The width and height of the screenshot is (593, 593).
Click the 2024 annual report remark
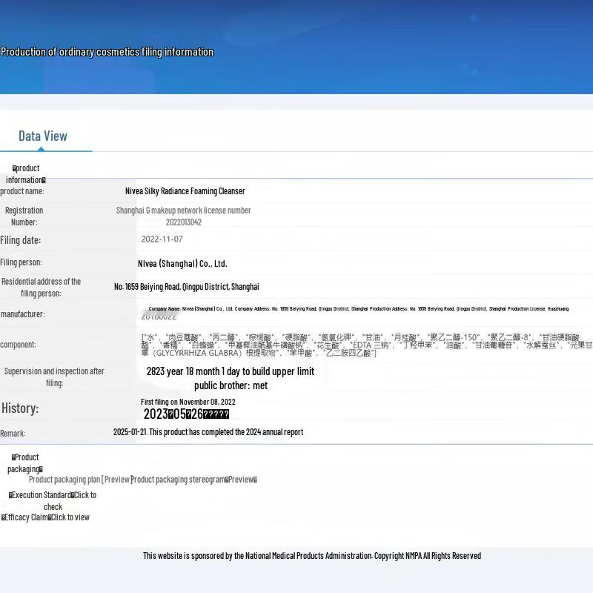(x=208, y=432)
